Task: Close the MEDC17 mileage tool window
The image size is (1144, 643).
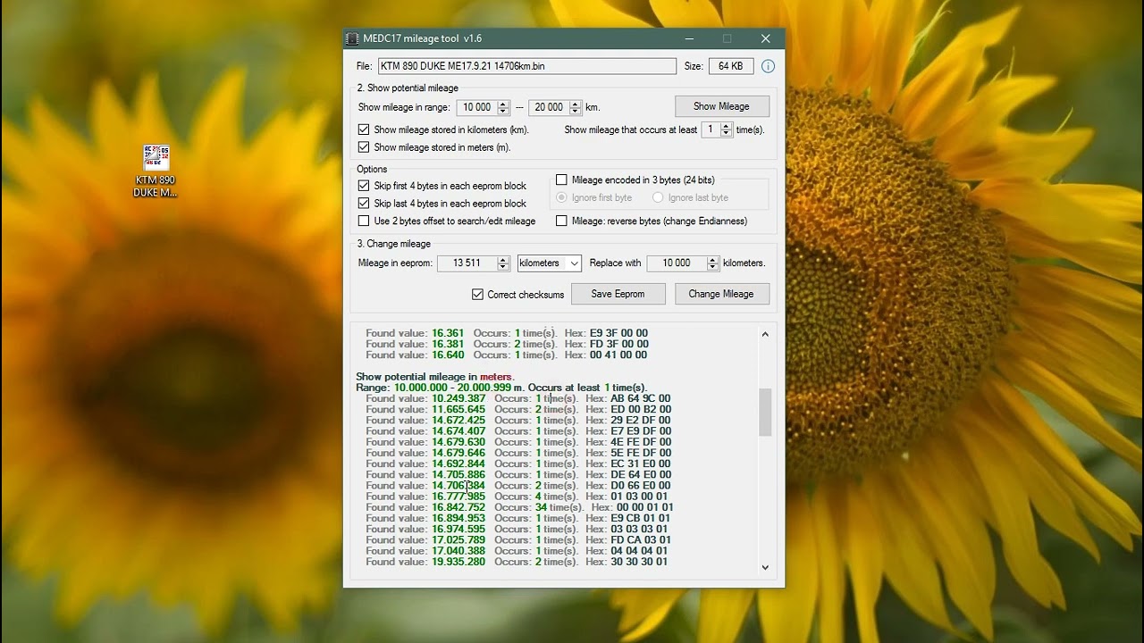Action: pyautogui.click(x=765, y=38)
